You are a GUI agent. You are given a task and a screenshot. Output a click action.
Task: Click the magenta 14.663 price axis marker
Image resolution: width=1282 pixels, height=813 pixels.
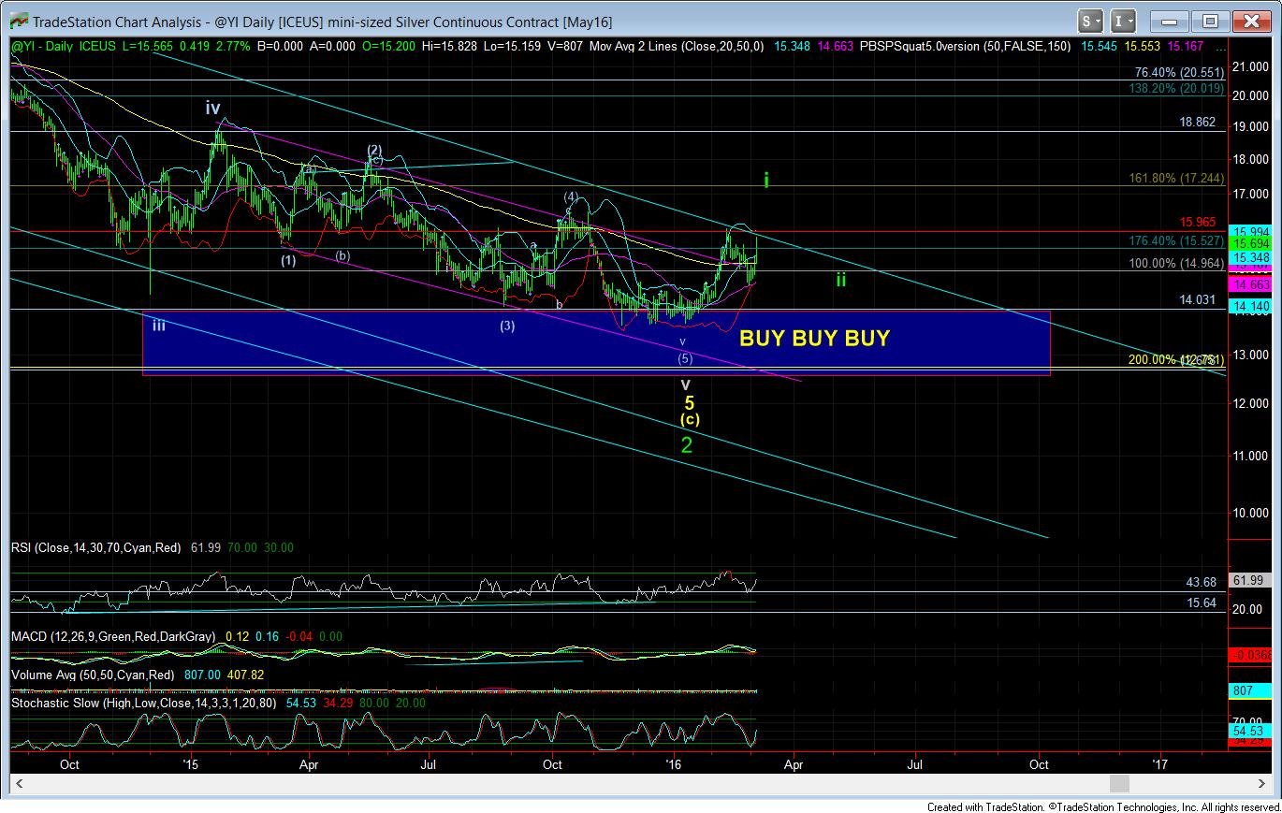click(x=1252, y=283)
